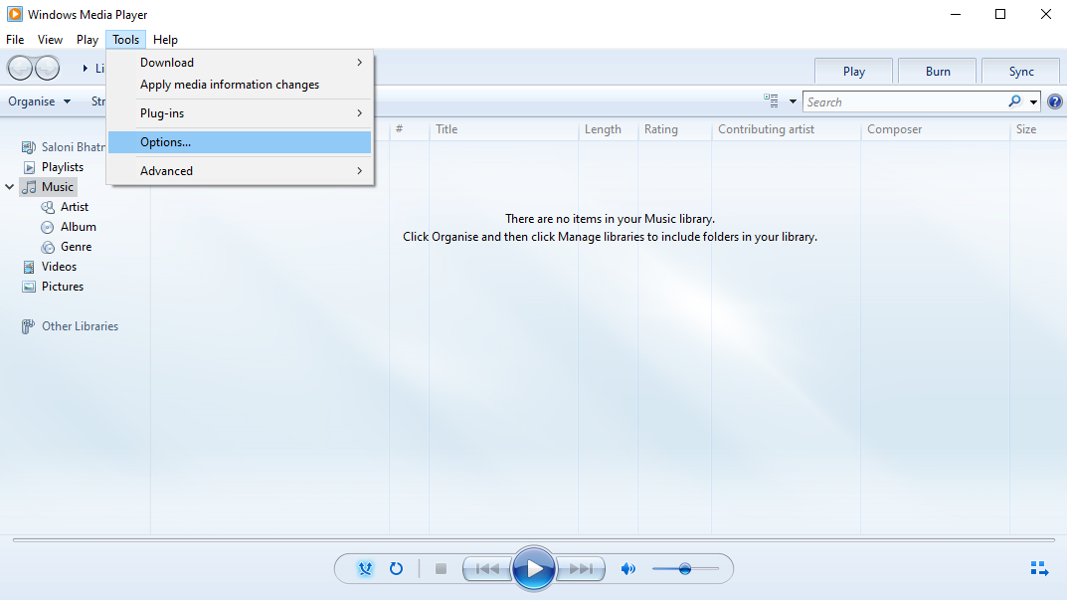Click the Genre icon
The width and height of the screenshot is (1067, 600).
48,247
